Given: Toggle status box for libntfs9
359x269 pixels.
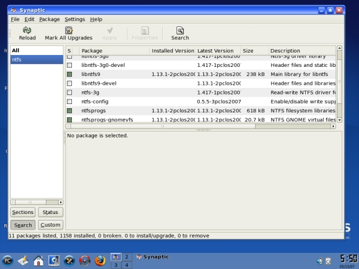Looking at the screenshot, I should (x=69, y=74).
